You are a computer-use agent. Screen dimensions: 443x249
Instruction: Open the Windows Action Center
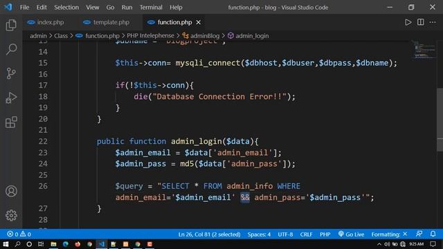pos(433,244)
